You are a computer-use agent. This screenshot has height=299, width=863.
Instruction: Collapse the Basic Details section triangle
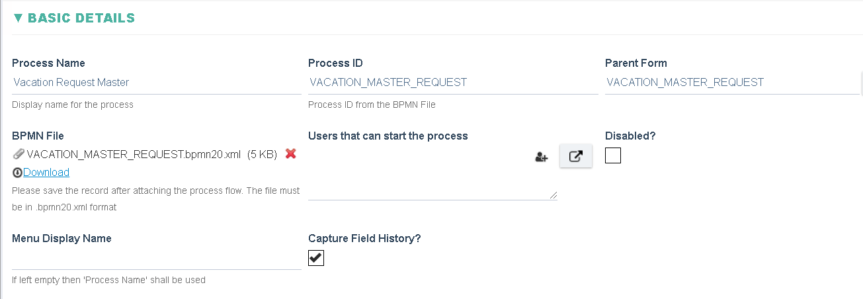[18, 19]
